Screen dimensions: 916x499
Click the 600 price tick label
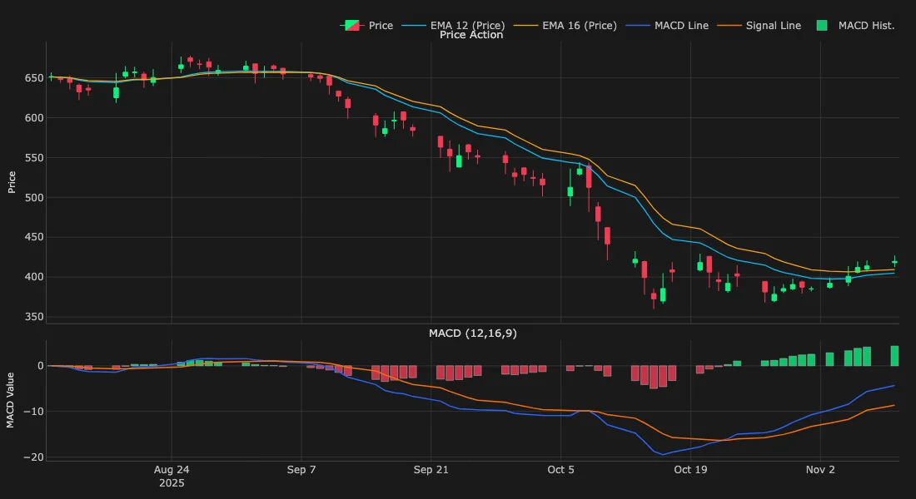(x=34, y=118)
